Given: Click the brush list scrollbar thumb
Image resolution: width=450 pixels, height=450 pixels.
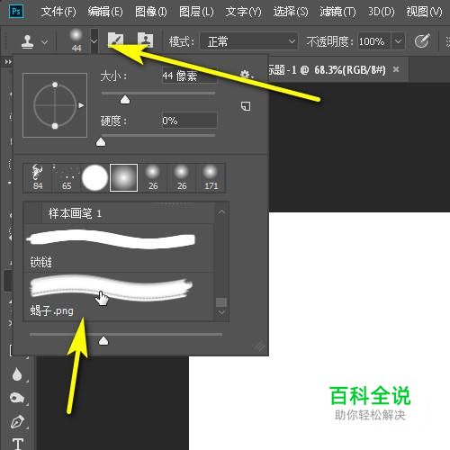Looking at the screenshot, I should 221,302.
